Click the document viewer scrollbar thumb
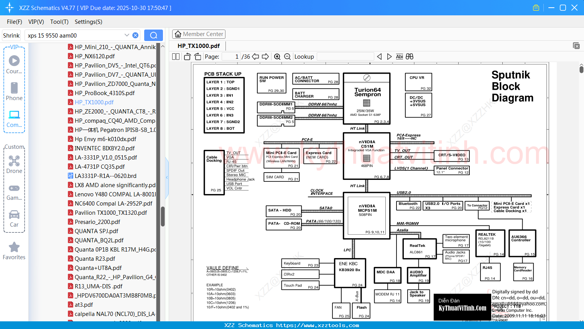The width and height of the screenshot is (584, 329). tap(581, 69)
